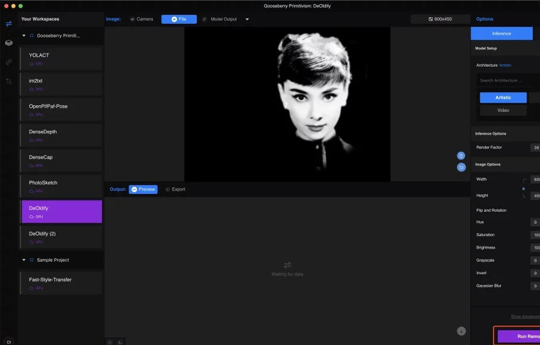Click the Render Factor value field
Image resolution: width=540 pixels, height=345 pixels.
tap(535, 148)
